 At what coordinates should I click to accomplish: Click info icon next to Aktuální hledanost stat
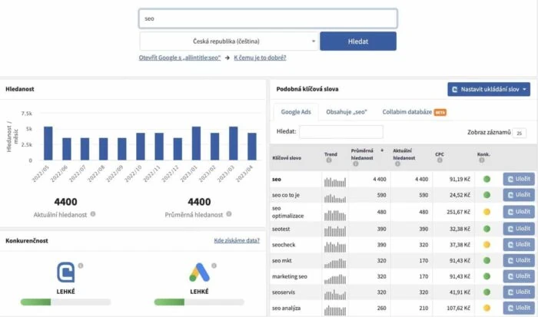coord(93,214)
